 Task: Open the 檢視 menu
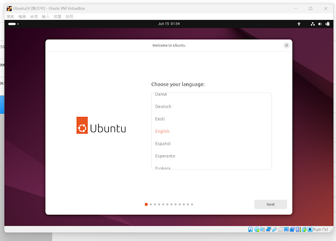pyautogui.click(x=34, y=16)
